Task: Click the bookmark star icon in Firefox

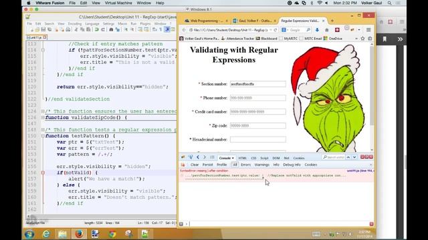Action: click(x=362, y=39)
